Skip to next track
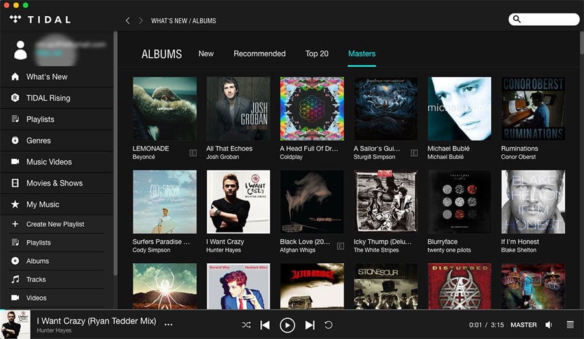The image size is (584, 339). [310, 325]
